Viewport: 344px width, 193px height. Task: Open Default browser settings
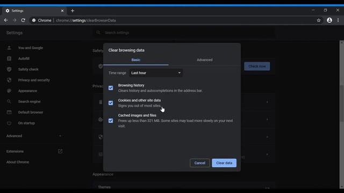click(31, 112)
